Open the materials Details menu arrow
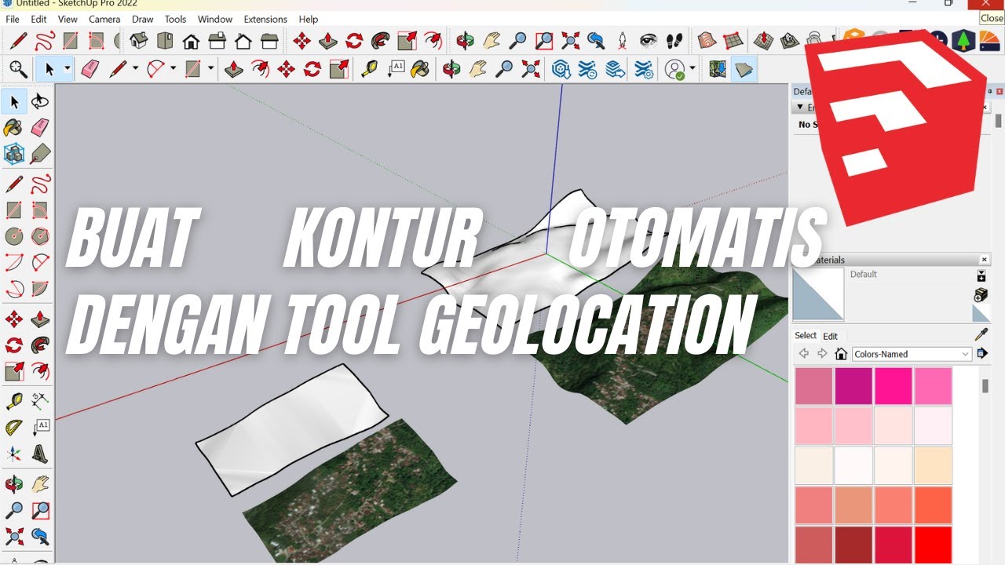1005x565 pixels. [981, 354]
